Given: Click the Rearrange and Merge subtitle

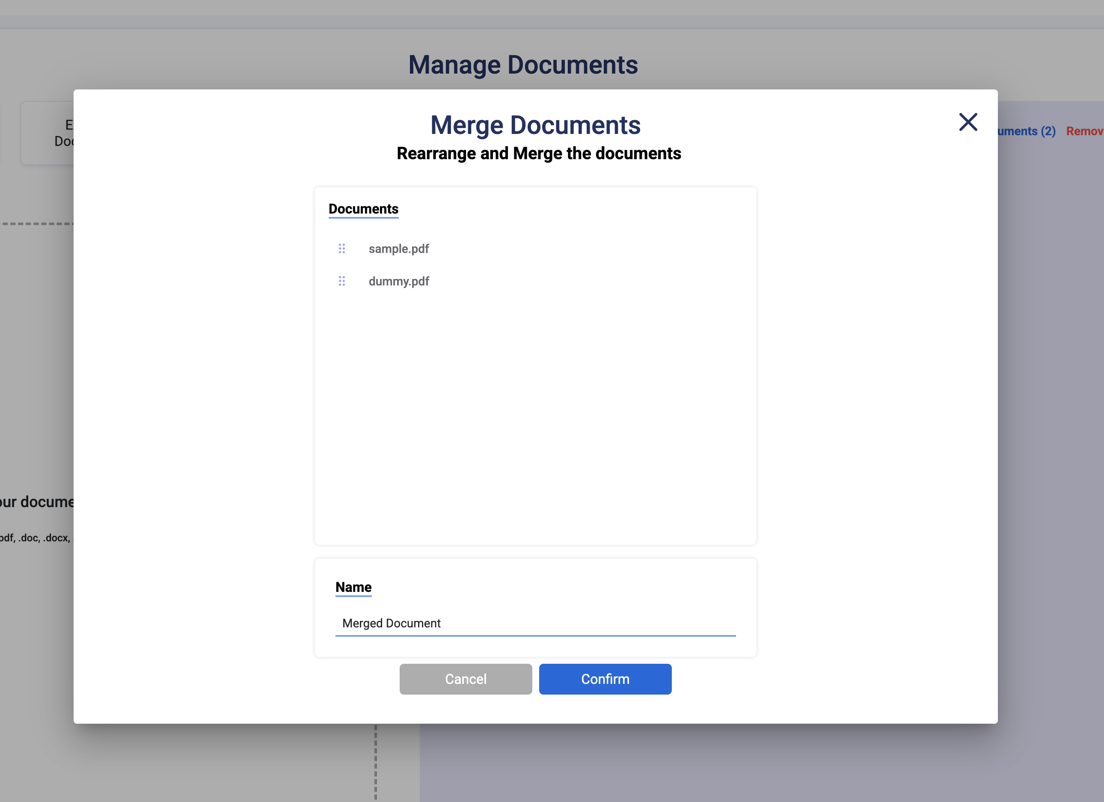Looking at the screenshot, I should click(538, 153).
